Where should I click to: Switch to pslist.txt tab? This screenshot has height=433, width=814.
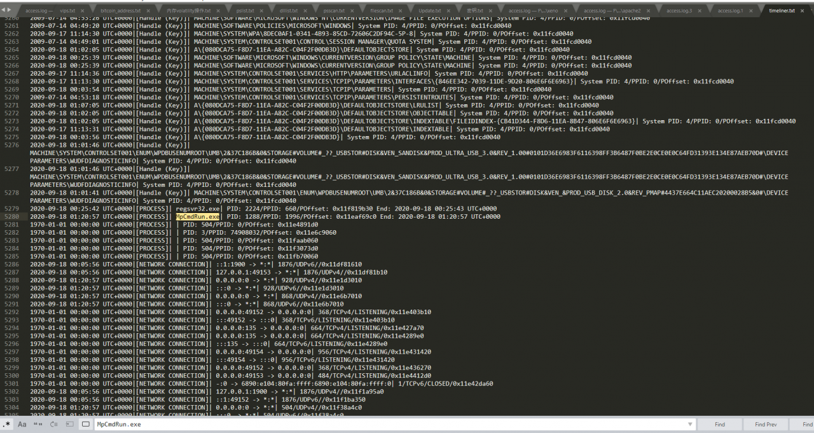tap(245, 11)
